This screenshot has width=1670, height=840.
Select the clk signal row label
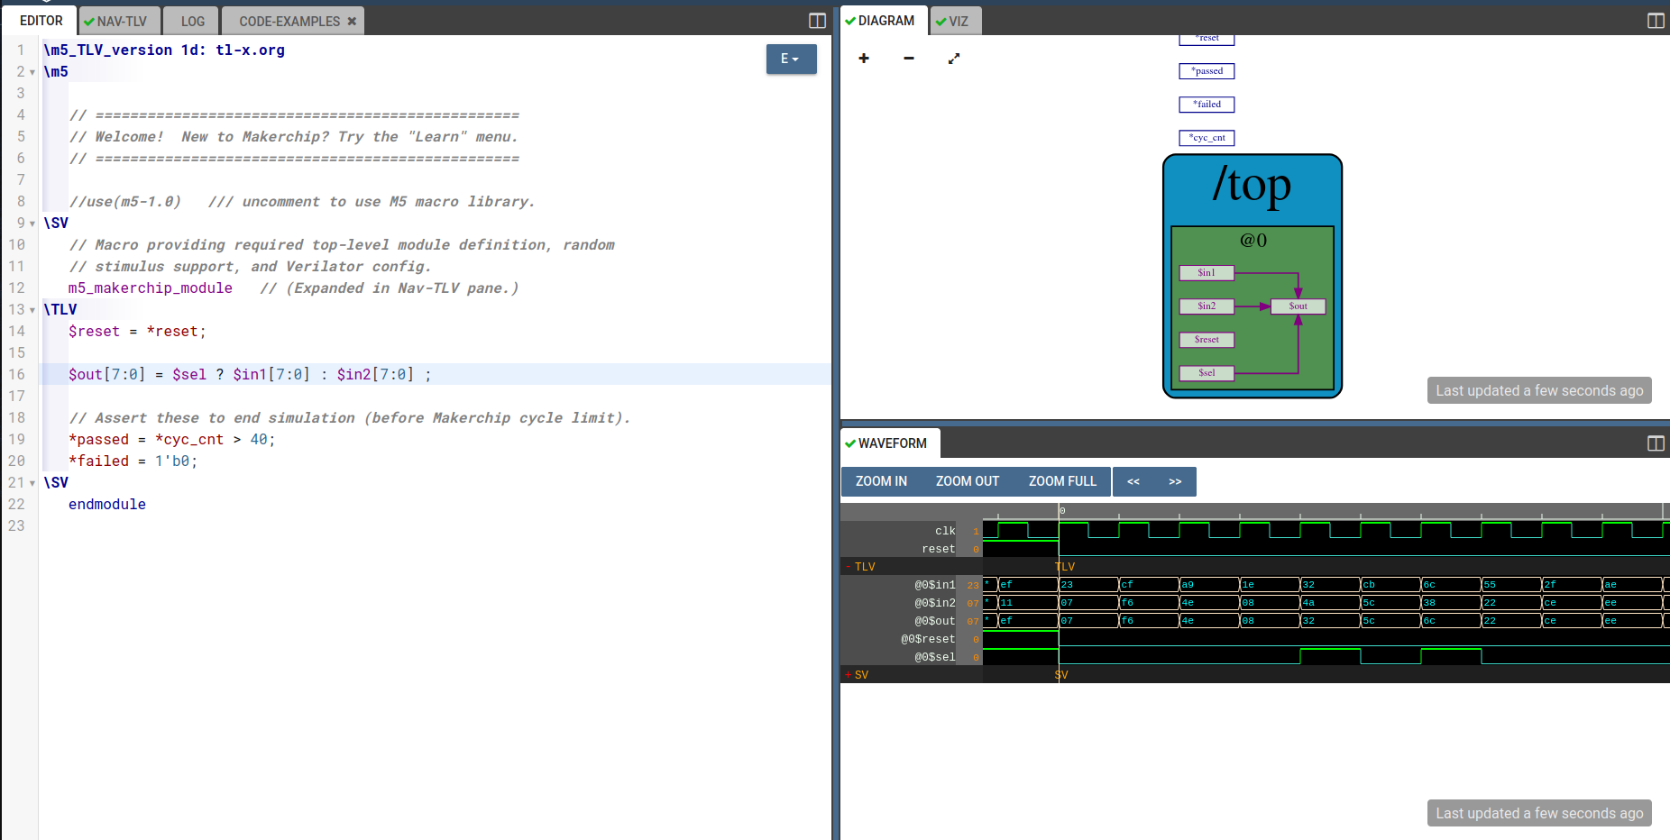(945, 531)
